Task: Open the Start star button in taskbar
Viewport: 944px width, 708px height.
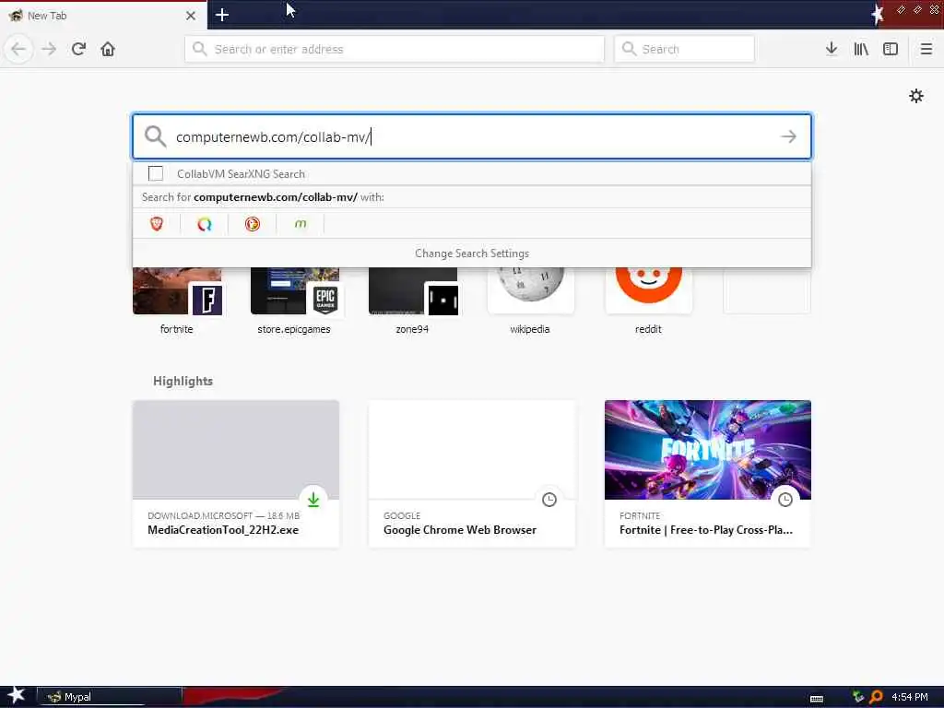Action: [x=17, y=696]
